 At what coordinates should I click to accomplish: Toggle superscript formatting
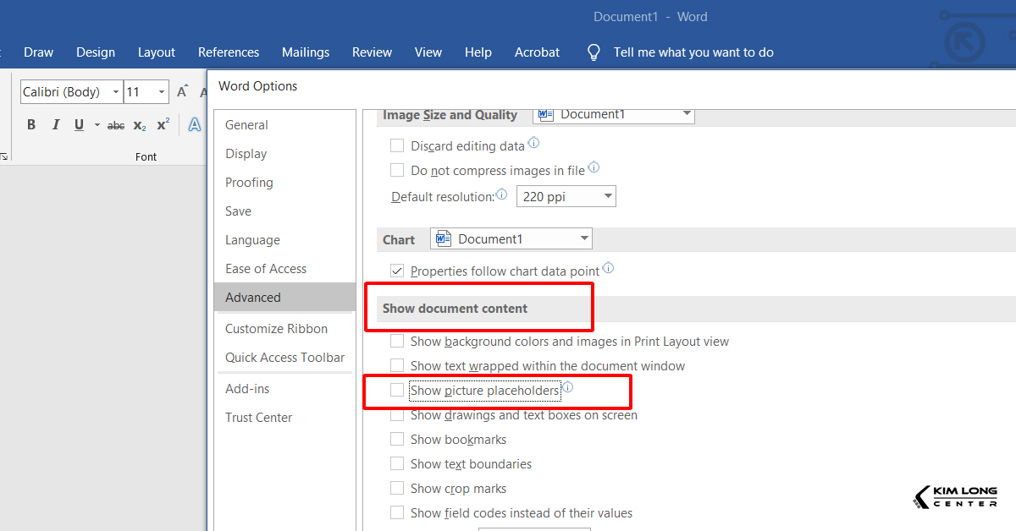tap(163, 125)
